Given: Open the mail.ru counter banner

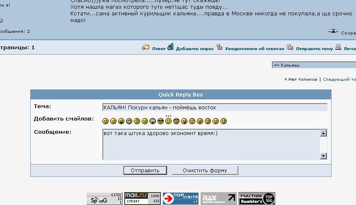Looking at the screenshot, I should click(x=143, y=198).
